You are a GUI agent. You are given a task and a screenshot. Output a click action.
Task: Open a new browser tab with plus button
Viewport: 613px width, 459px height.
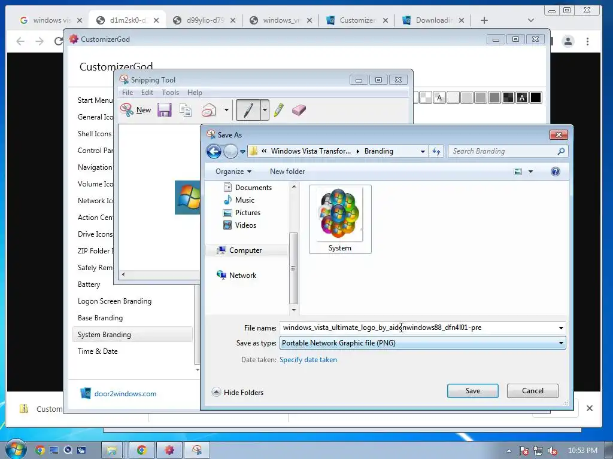click(484, 20)
